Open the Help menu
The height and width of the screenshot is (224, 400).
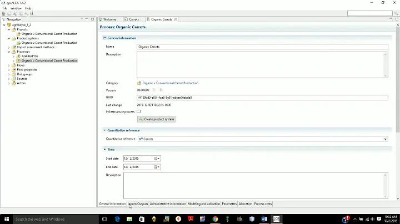pyautogui.click(x=28, y=8)
